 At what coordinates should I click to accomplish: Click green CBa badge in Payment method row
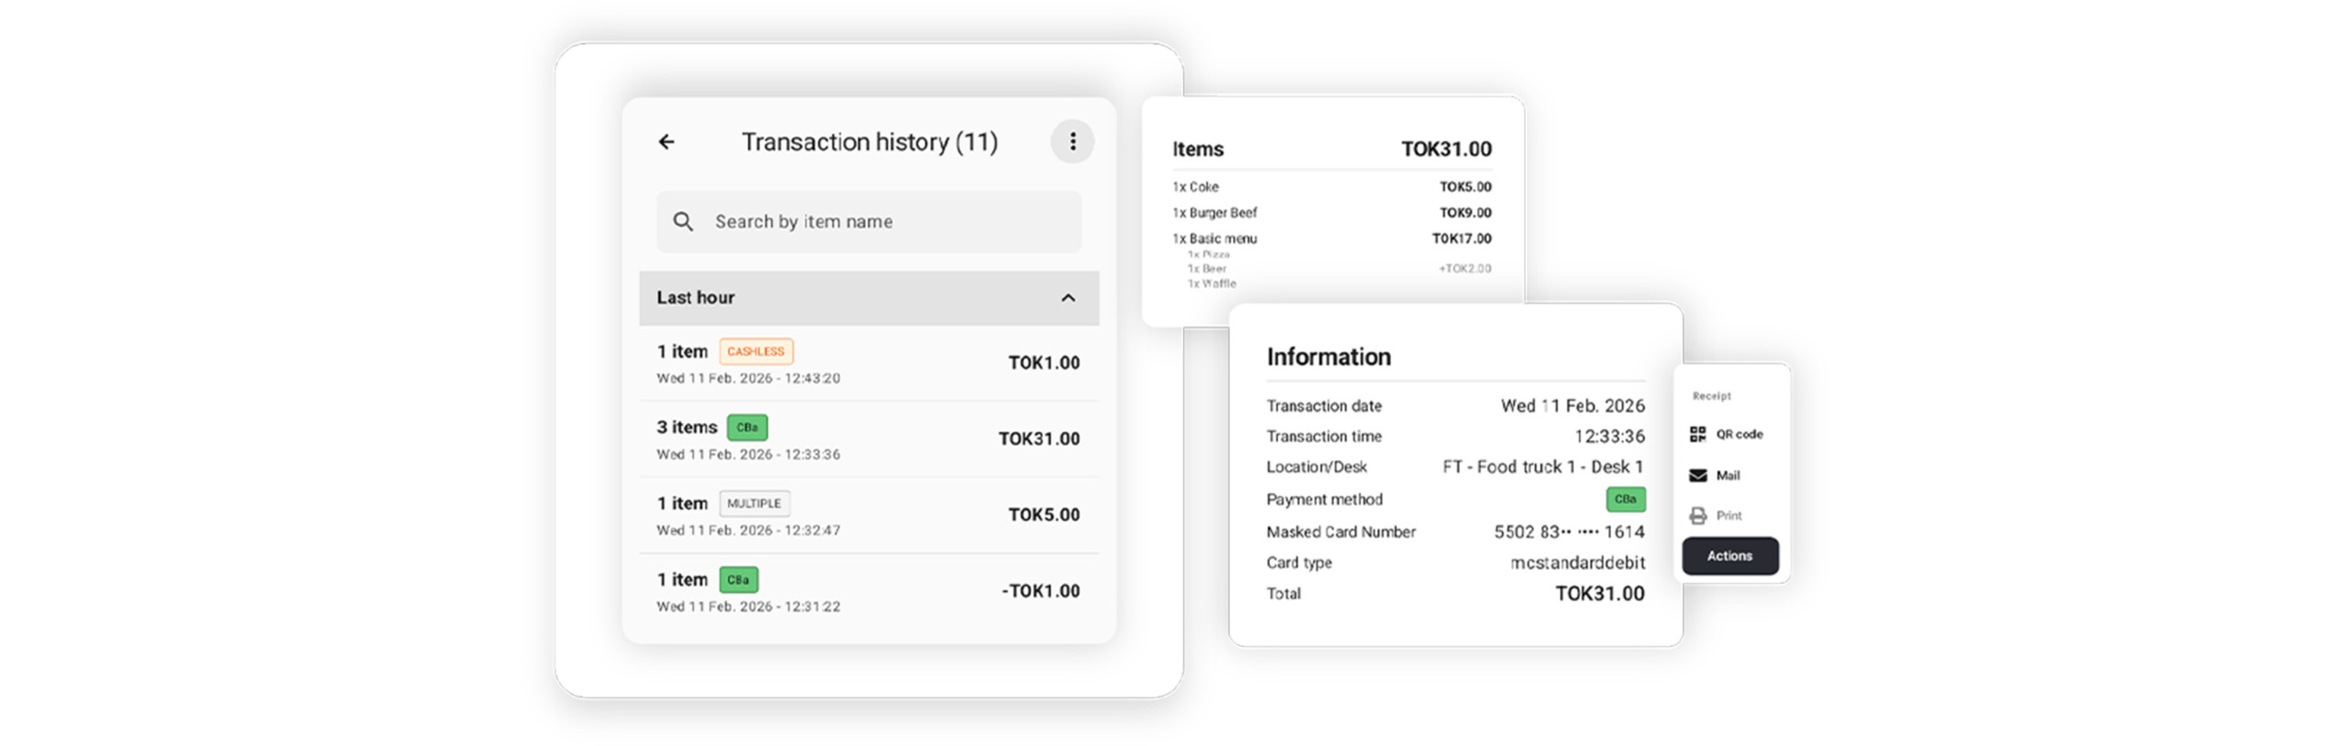[x=1624, y=499]
